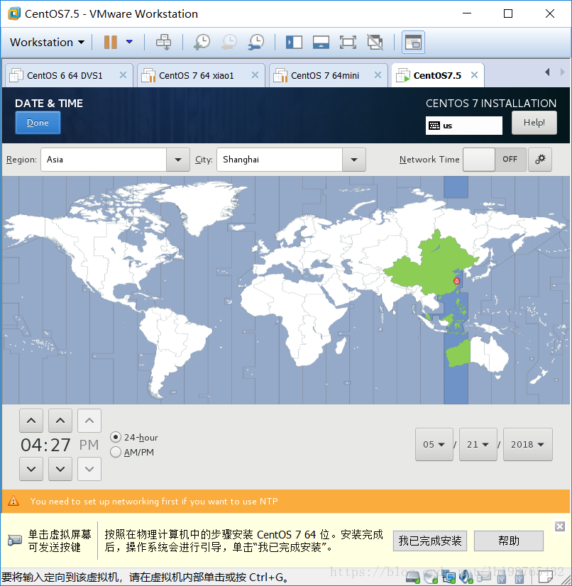Click the NTP networking warning message
Viewport: 572px width, 586px height.
(x=154, y=501)
